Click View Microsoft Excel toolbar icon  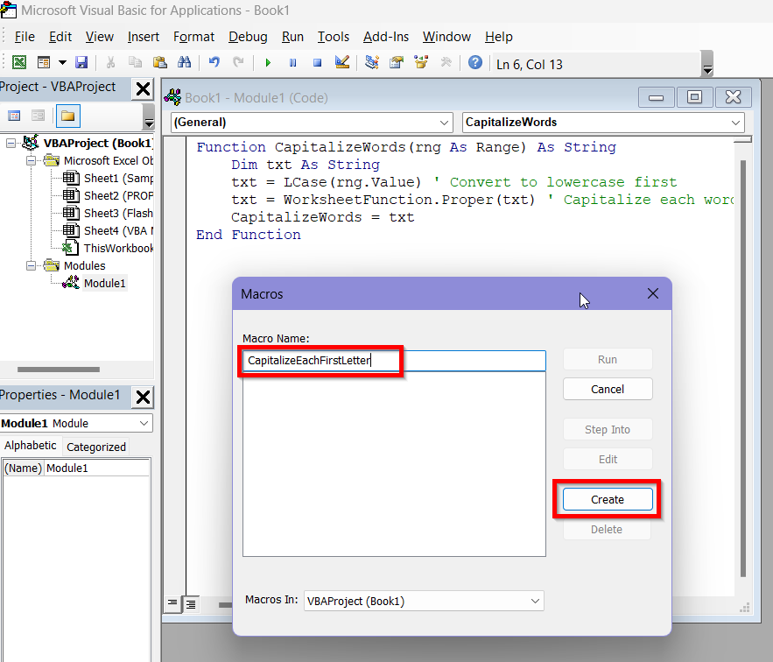click(x=19, y=63)
